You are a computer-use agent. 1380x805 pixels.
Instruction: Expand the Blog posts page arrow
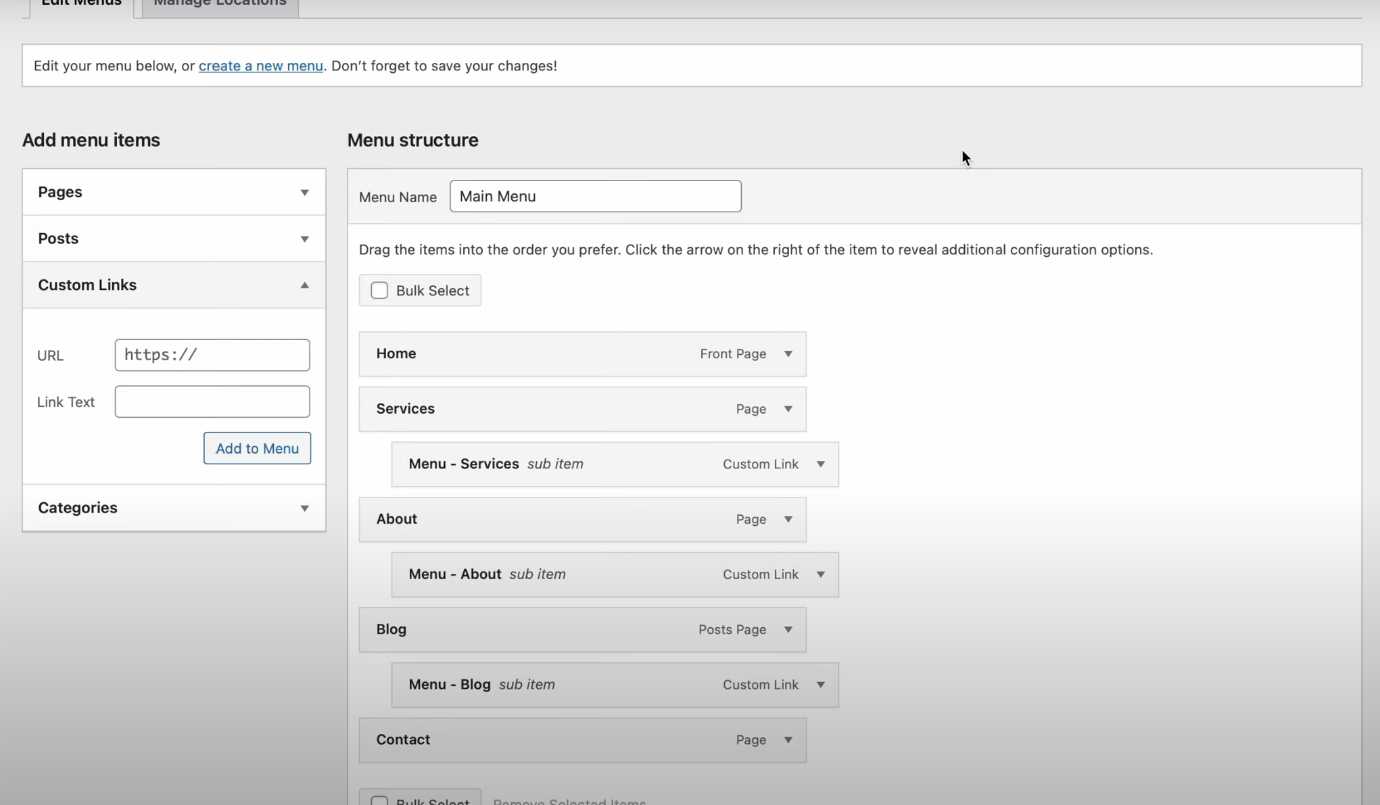click(x=788, y=629)
